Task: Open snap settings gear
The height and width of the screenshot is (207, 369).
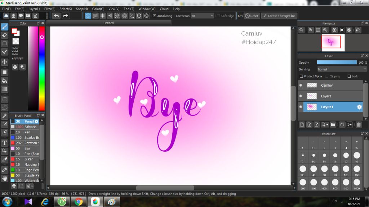Action: [146, 16]
